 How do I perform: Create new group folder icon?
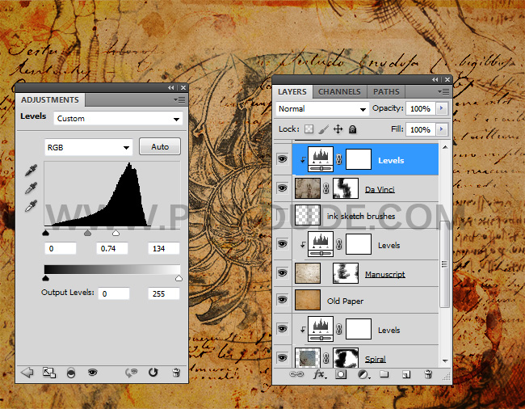click(x=384, y=373)
